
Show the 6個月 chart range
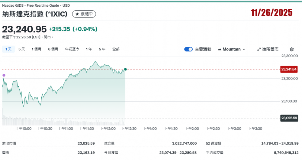53,49
